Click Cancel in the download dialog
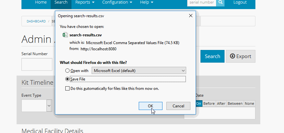284x133 pixels. click(x=178, y=106)
